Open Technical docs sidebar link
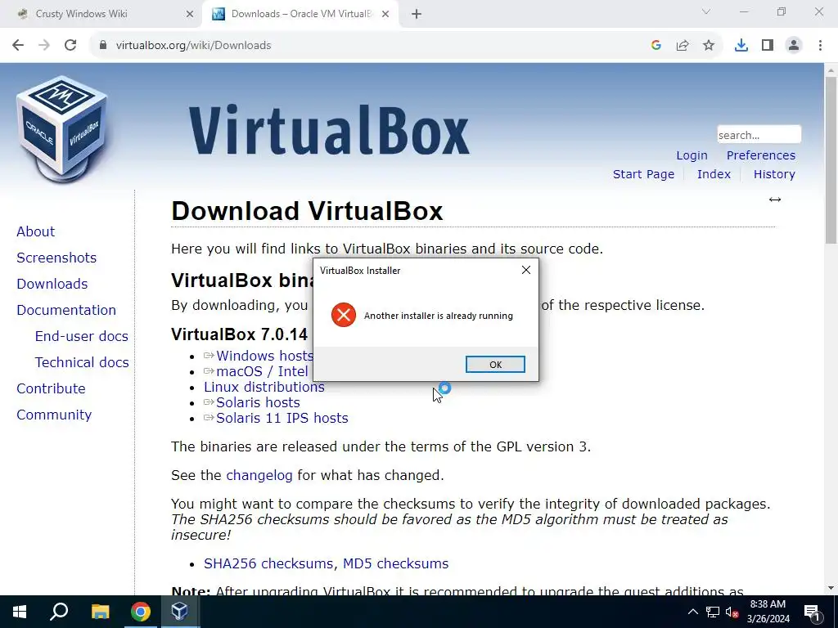This screenshot has width=838, height=628. 82,362
